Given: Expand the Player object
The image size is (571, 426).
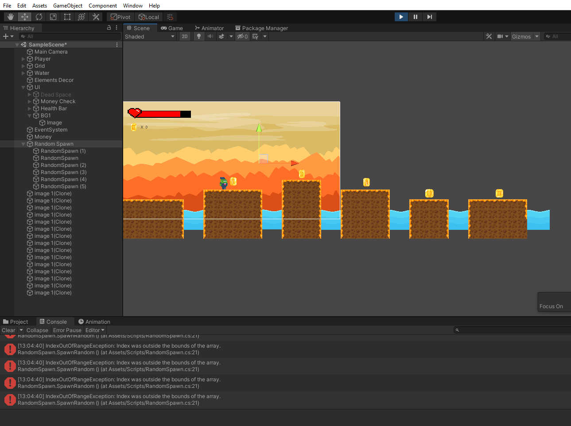Looking at the screenshot, I should (x=23, y=59).
